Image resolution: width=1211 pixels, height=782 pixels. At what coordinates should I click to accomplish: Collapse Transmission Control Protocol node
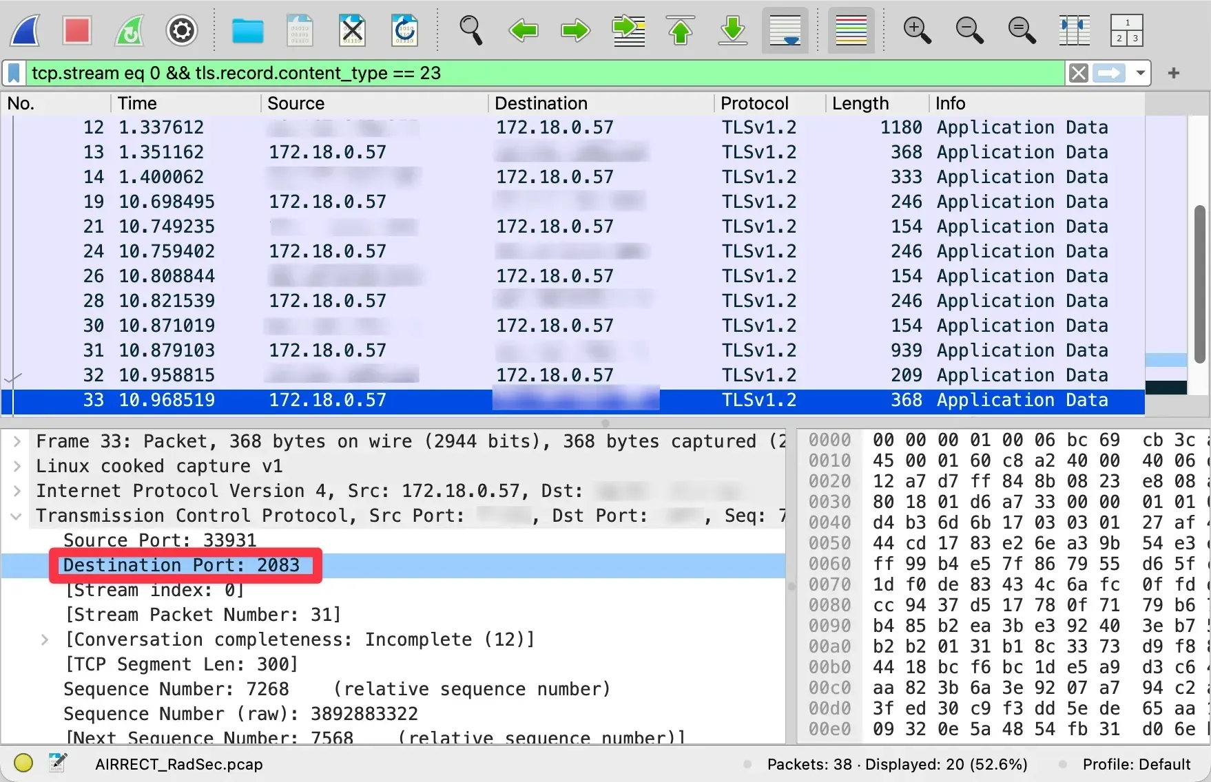coord(17,516)
